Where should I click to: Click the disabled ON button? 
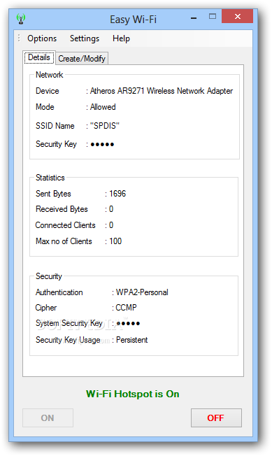48,418
